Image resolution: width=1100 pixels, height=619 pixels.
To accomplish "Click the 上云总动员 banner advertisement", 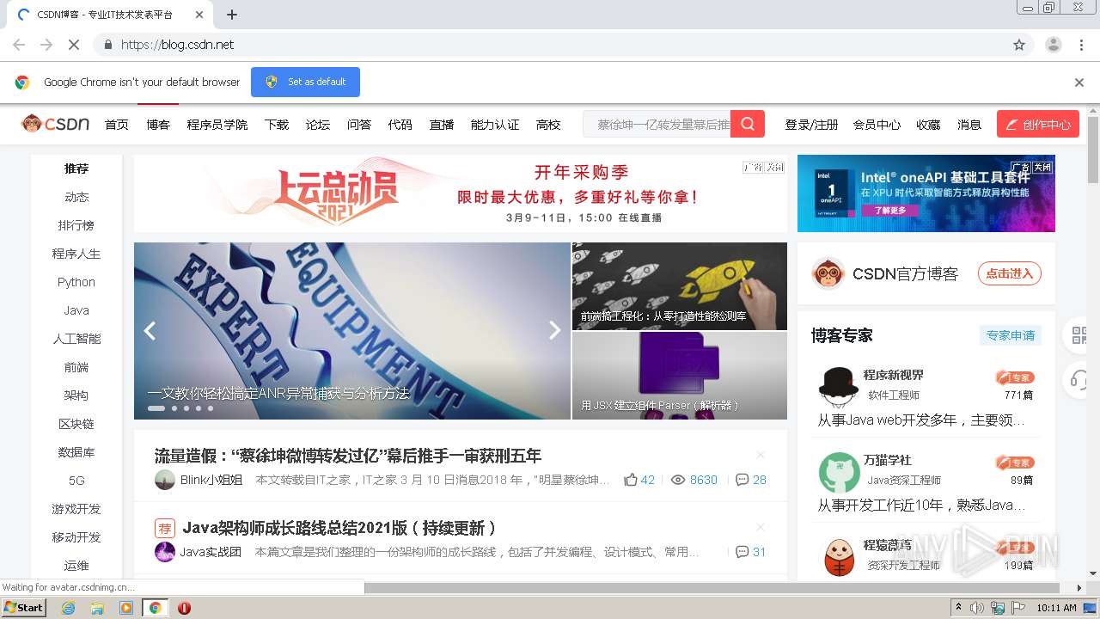I will [x=461, y=193].
